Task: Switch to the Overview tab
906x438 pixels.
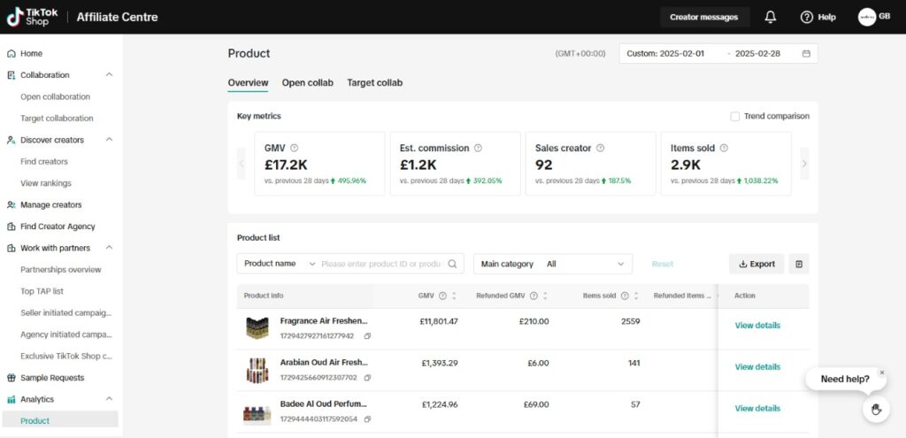Action: (x=248, y=82)
